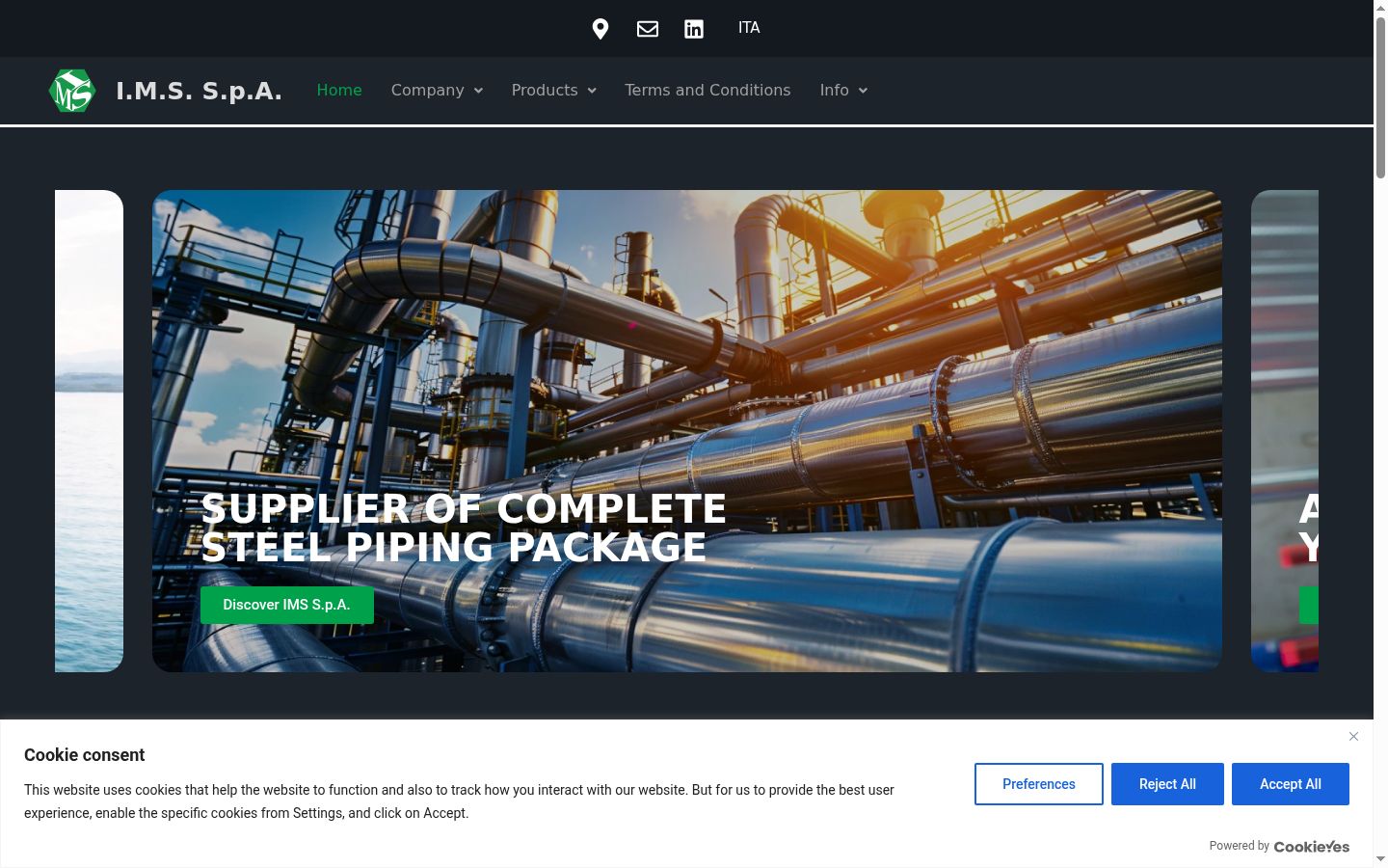This screenshot has width=1388, height=868.
Task: Click the scrollbar down arrow
Action: coord(1380,859)
